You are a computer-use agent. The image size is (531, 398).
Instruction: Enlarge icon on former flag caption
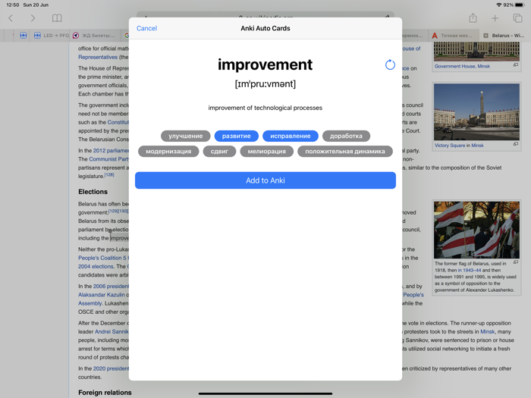click(515, 262)
